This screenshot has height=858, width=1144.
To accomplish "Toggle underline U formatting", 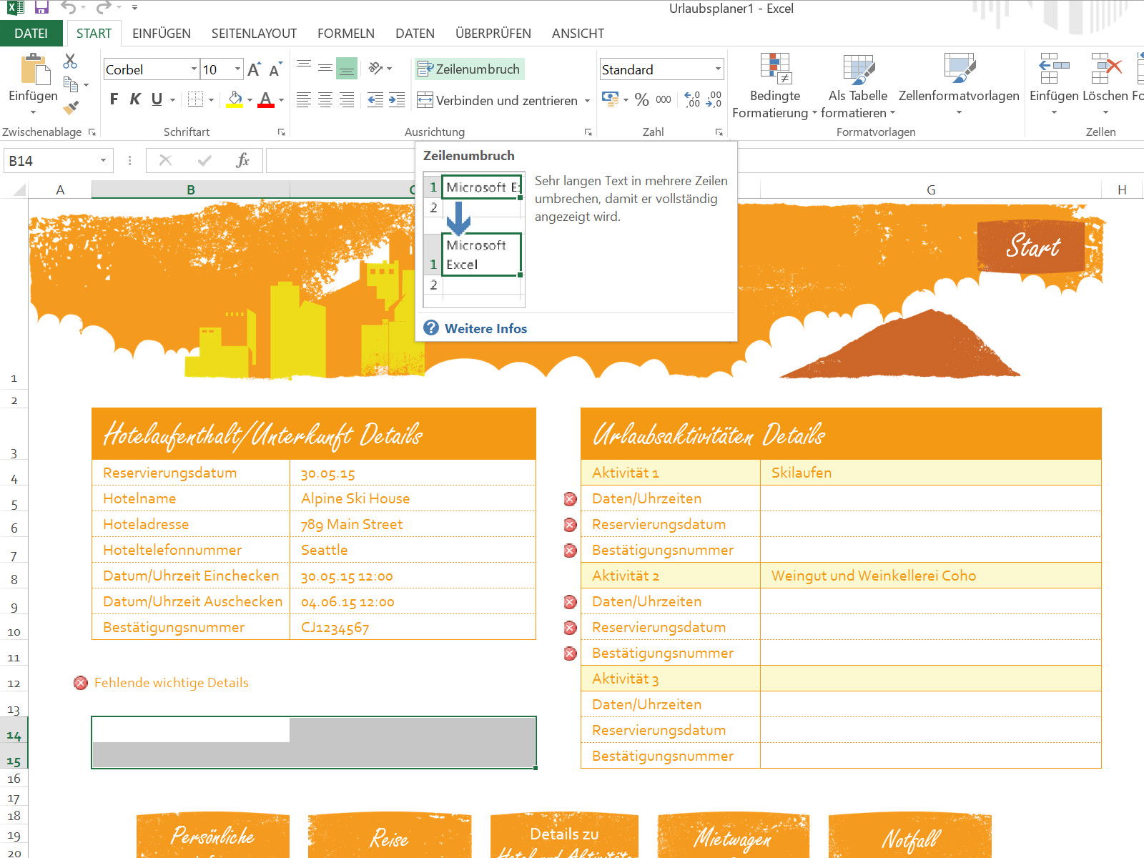I will coord(157,99).
